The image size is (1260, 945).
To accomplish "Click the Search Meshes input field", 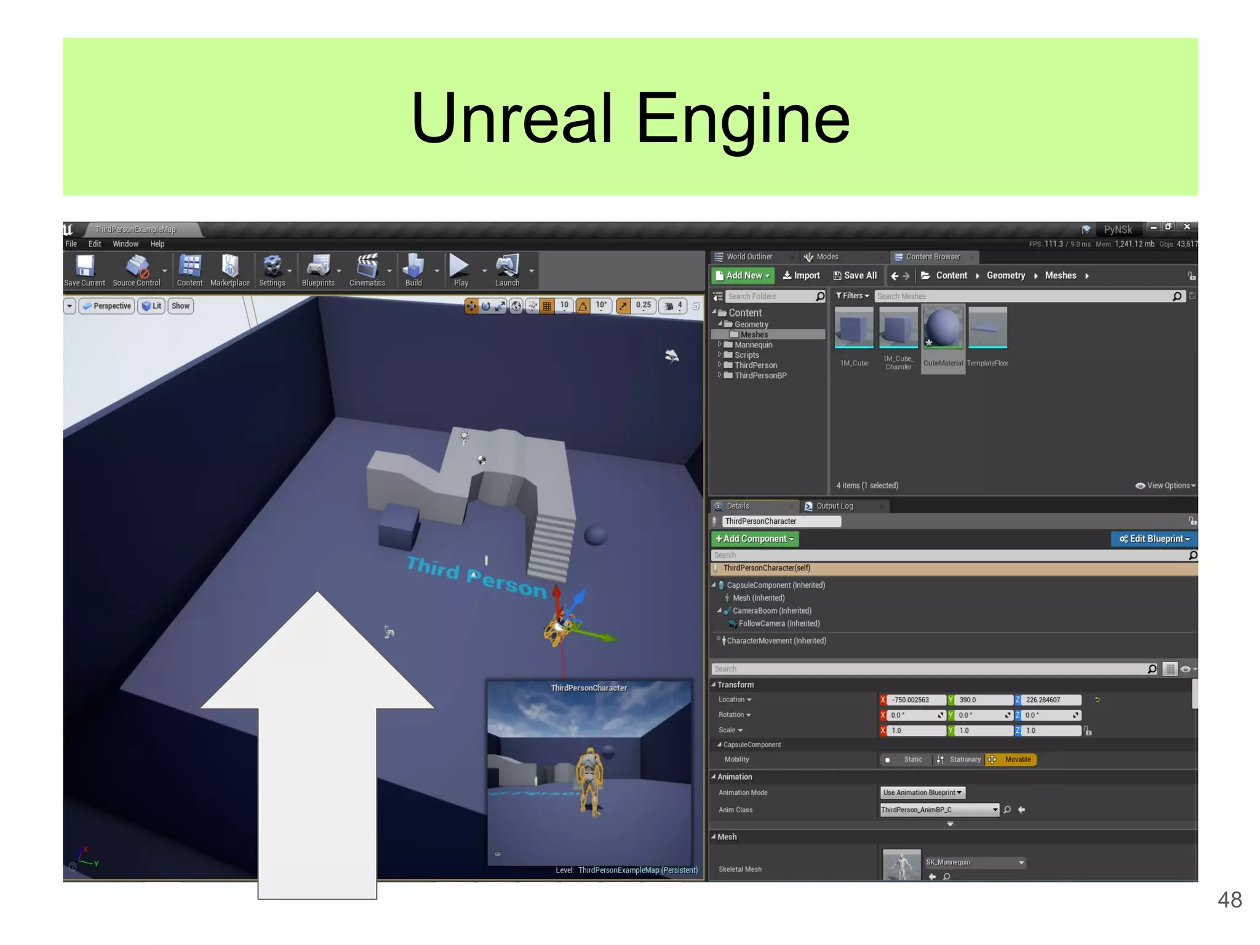I will click(x=1029, y=296).
